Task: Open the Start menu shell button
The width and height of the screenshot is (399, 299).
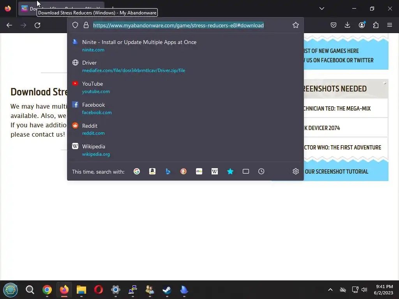Action: pos(11,290)
